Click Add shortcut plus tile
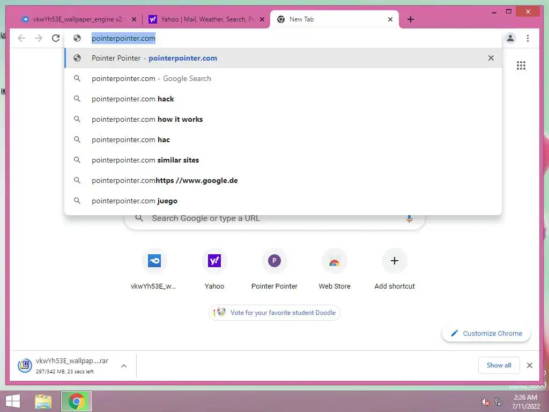This screenshot has width=549, height=412. tap(394, 269)
